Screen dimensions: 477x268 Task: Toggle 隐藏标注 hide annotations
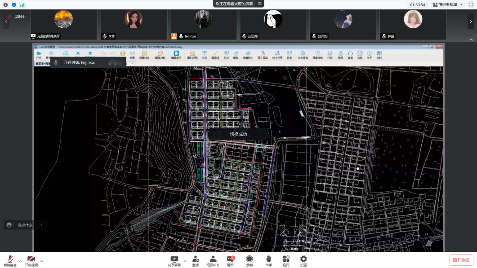pos(248,55)
